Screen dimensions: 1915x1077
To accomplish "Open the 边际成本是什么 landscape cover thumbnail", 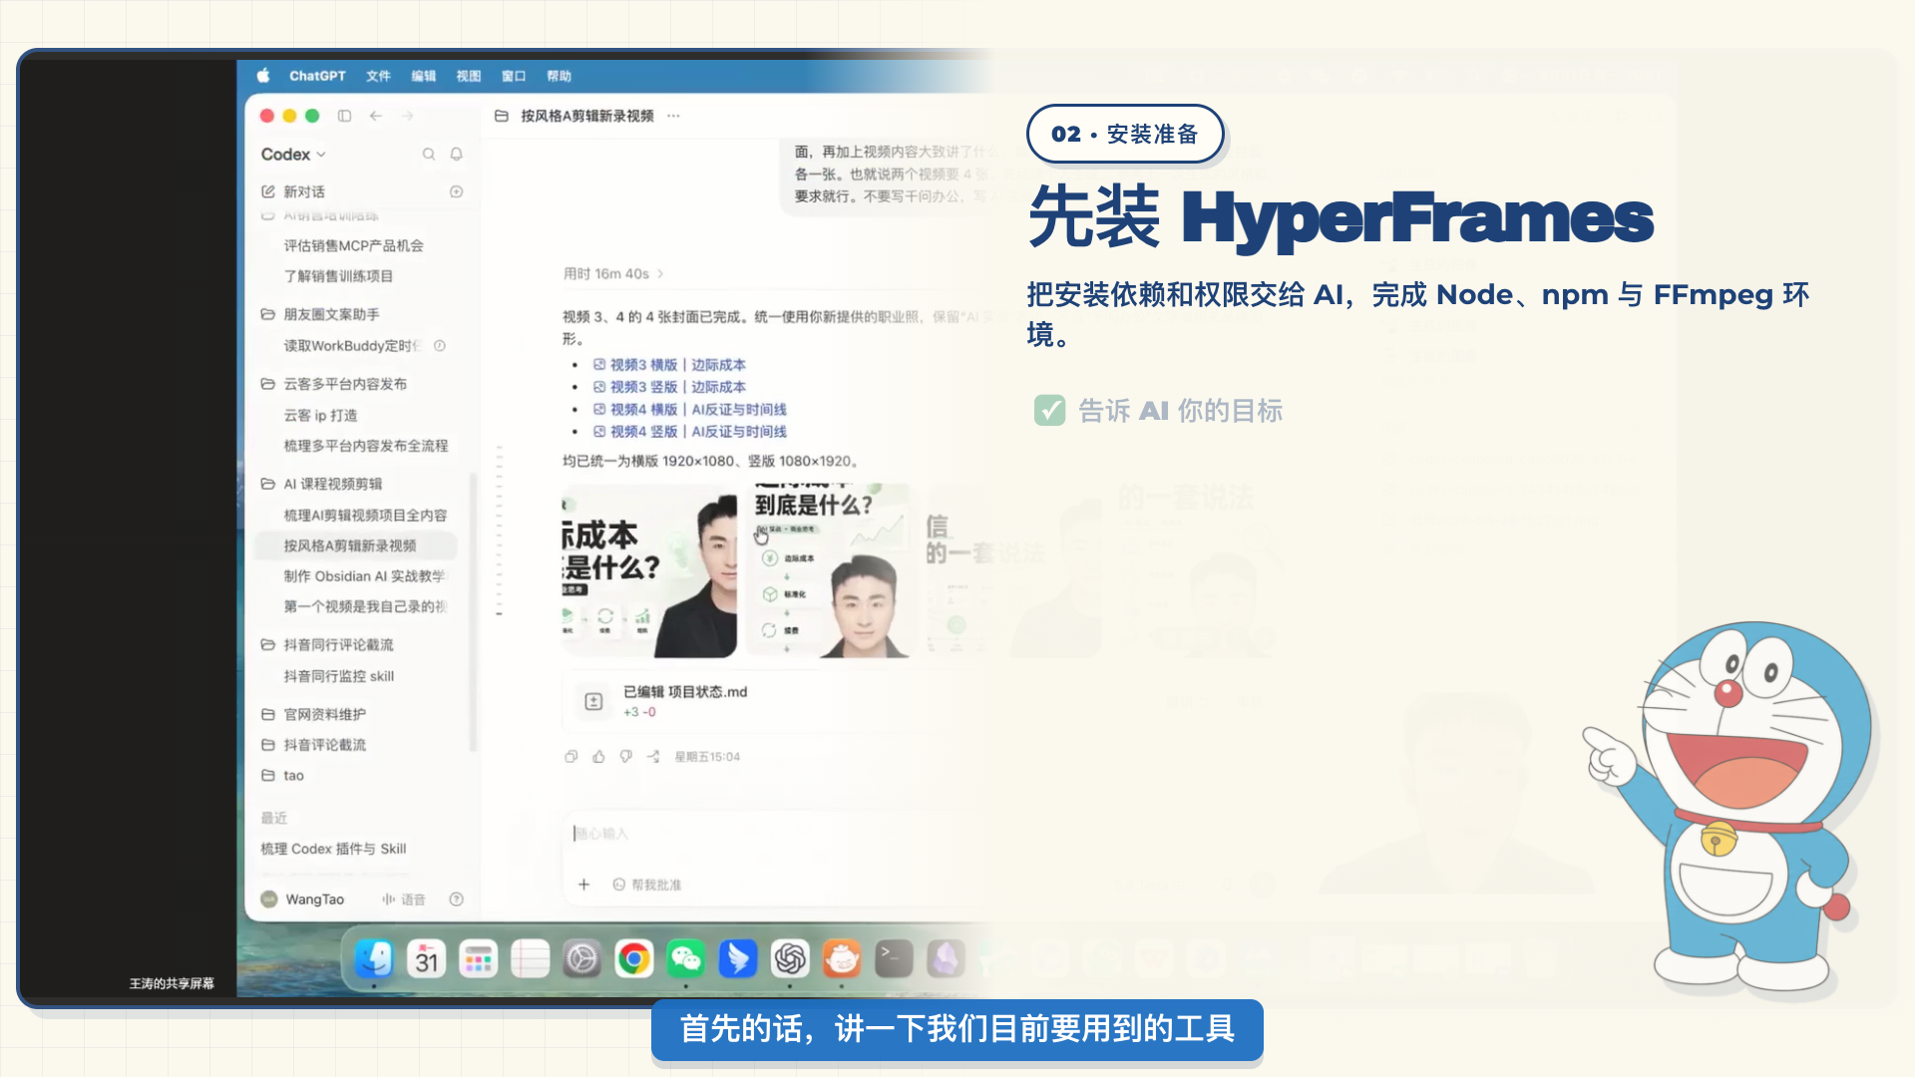I will (649, 570).
